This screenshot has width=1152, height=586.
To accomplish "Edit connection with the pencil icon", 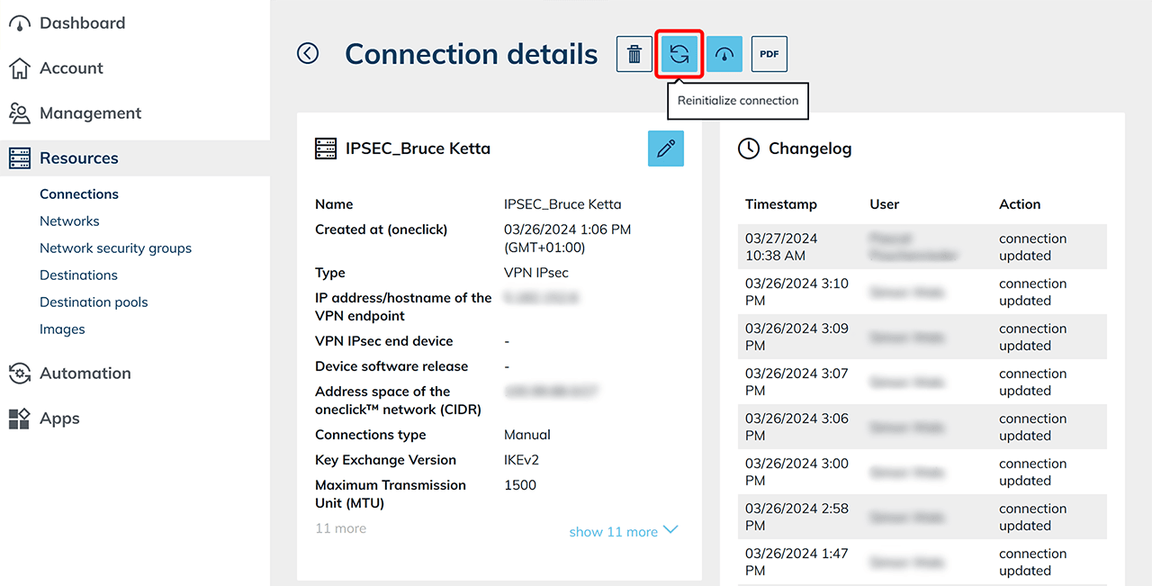I will tap(666, 149).
